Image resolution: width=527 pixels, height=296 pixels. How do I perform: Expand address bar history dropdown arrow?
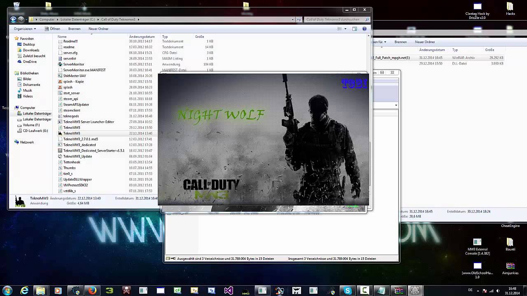pyautogui.click(x=293, y=19)
